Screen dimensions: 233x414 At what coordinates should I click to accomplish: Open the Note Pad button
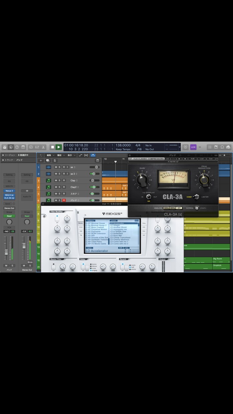[216, 147]
